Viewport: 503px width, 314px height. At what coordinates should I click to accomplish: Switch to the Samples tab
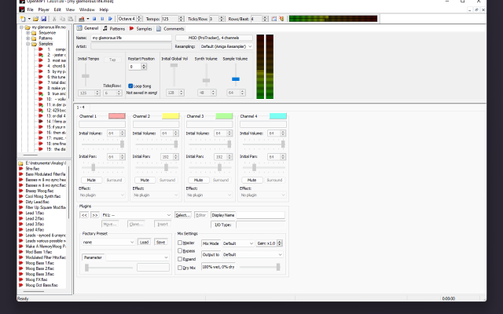click(141, 28)
